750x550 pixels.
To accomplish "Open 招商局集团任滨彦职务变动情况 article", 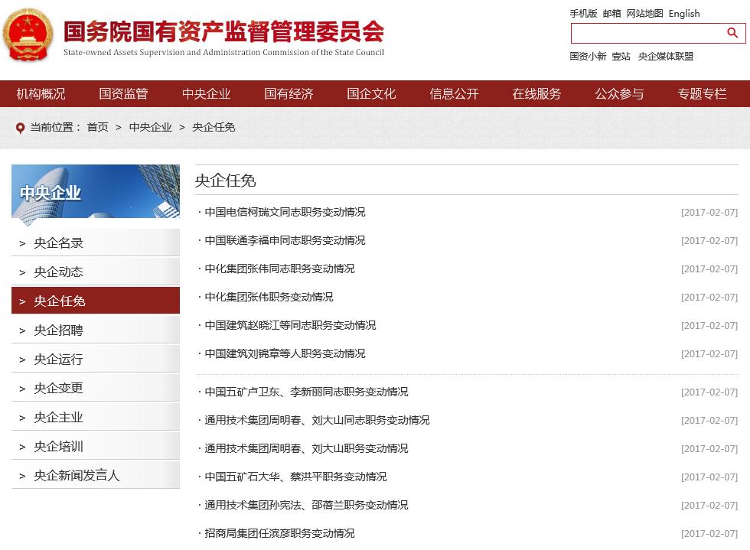I will pyautogui.click(x=279, y=533).
